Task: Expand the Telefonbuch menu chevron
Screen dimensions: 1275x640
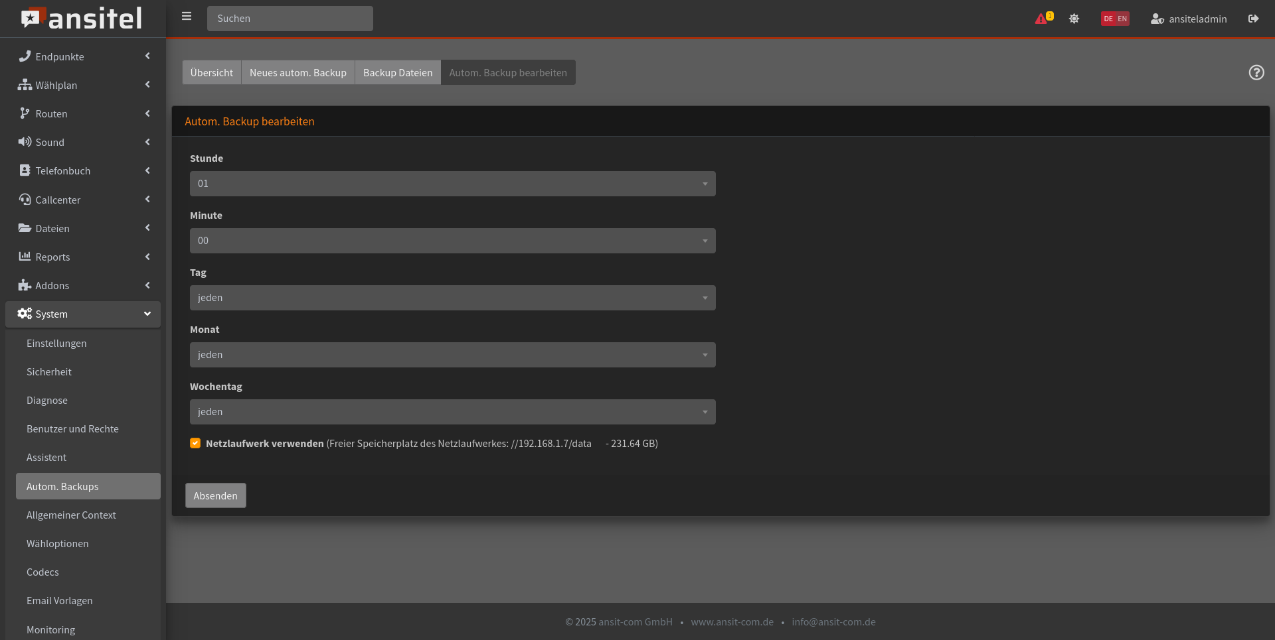Action: [x=147, y=170]
